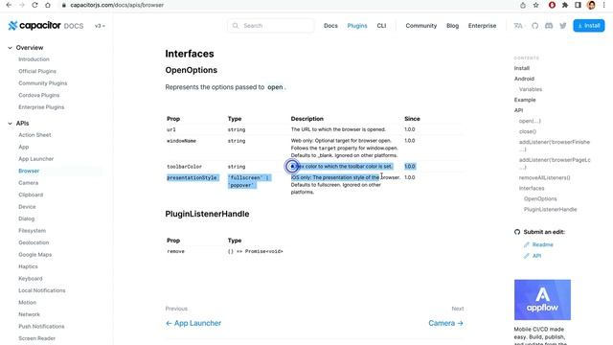Open Camera API in the sidebar
The width and height of the screenshot is (613, 345).
point(28,183)
